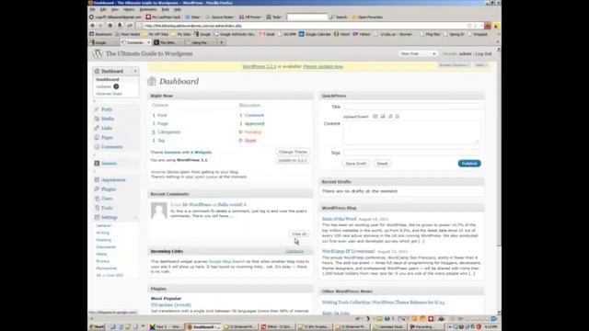
Task: Open the Categories link in Right Now
Action: tap(168, 132)
